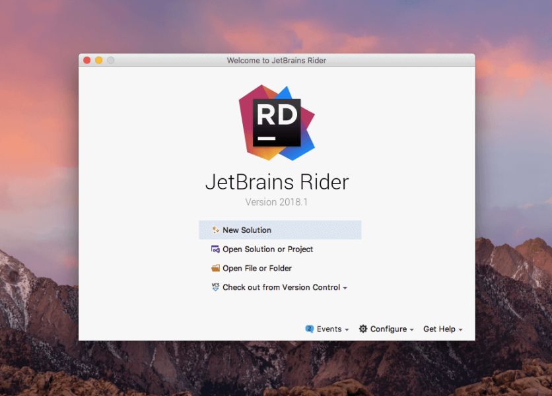Click the Version 2018.1 text
The image size is (552, 396).
277,202
